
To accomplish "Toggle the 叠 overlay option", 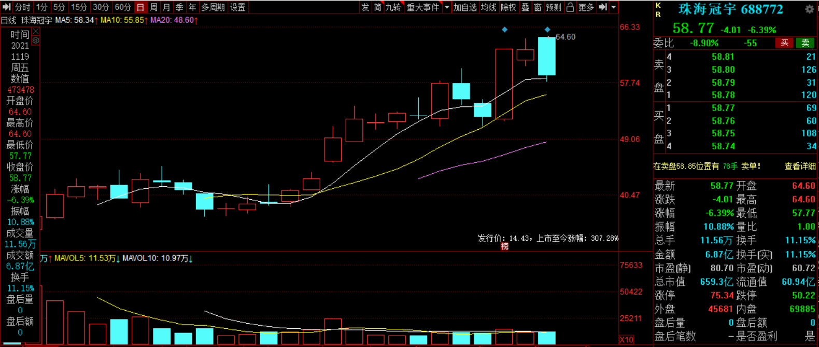I will [x=525, y=7].
